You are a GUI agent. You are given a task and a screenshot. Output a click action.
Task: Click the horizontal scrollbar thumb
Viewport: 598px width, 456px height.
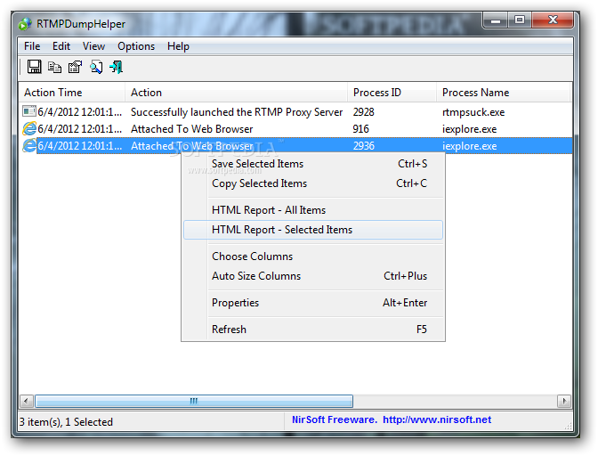194,401
